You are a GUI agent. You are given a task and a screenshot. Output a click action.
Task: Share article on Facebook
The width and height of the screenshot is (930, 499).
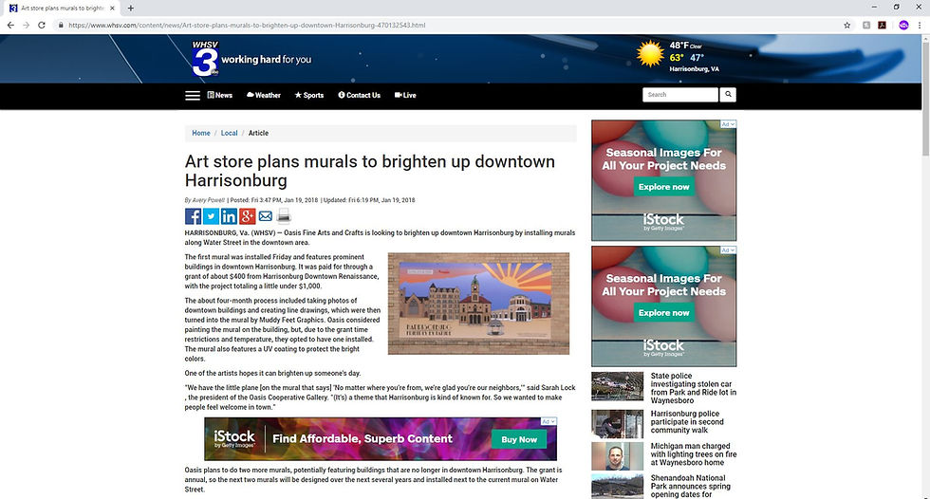click(193, 216)
